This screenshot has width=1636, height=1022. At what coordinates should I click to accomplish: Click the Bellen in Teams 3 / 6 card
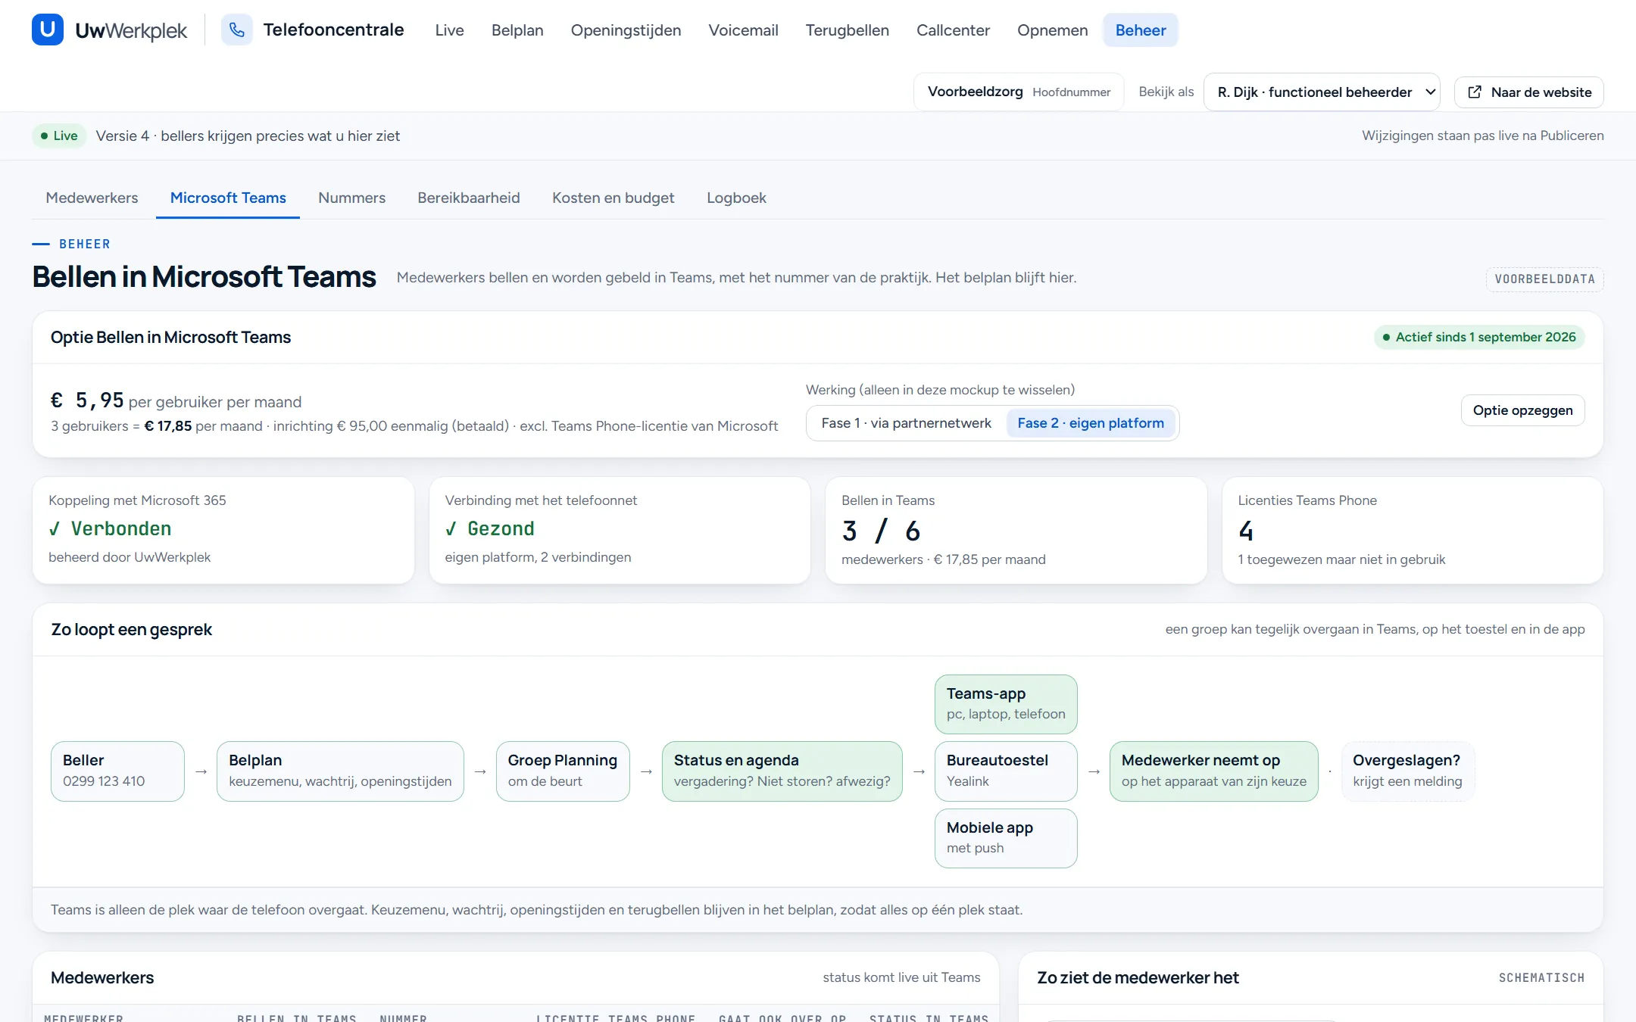[1016, 530]
